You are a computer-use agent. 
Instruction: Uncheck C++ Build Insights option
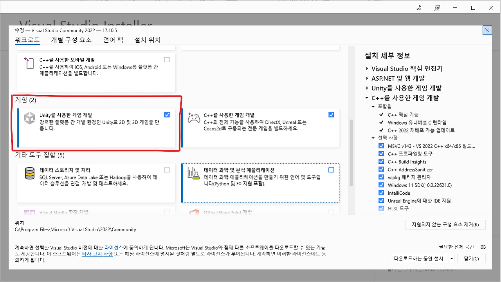click(x=381, y=162)
